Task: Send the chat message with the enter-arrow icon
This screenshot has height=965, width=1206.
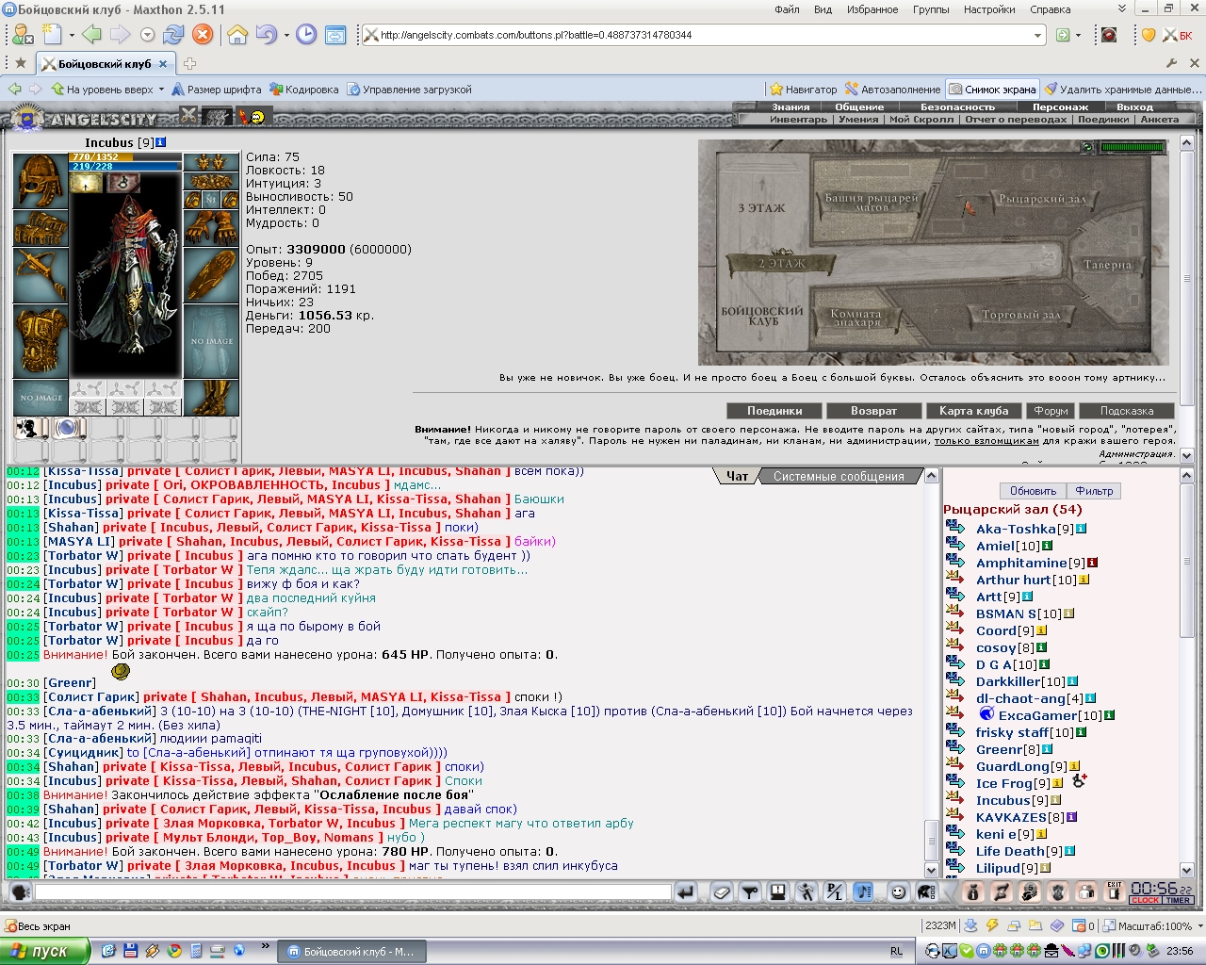Action: coord(685,891)
